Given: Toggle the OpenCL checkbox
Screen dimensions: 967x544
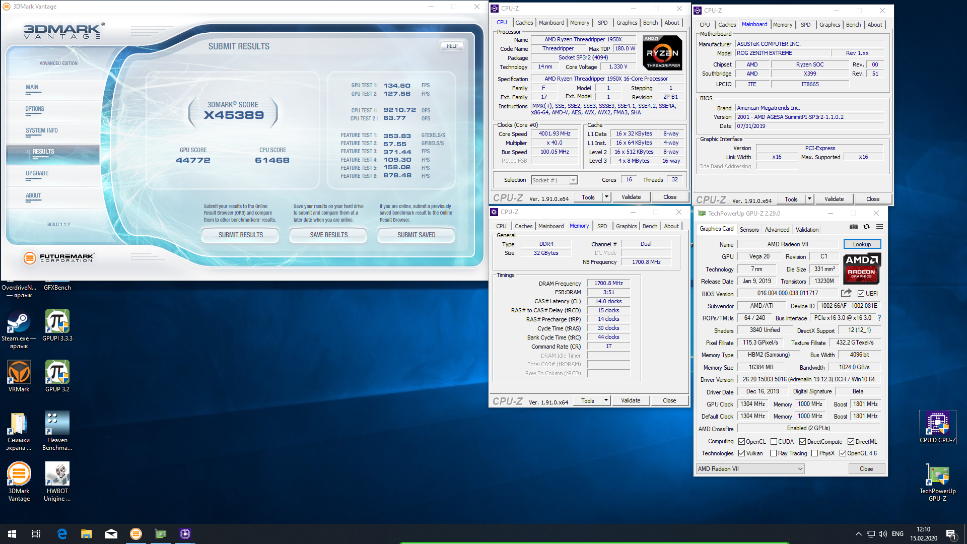Looking at the screenshot, I should [741, 442].
